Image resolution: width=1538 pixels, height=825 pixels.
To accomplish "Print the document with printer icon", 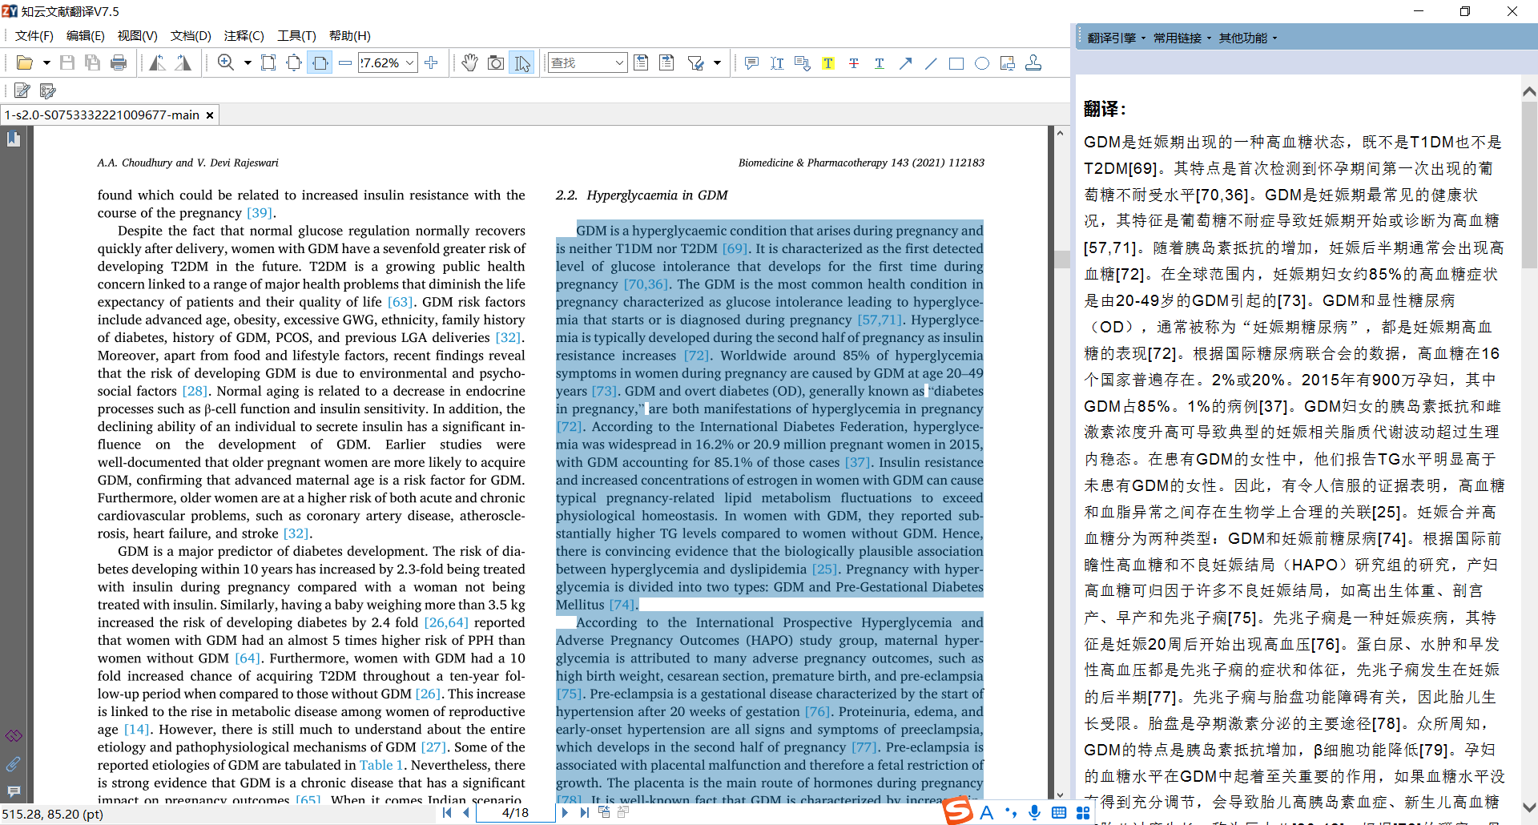I will coord(119,62).
